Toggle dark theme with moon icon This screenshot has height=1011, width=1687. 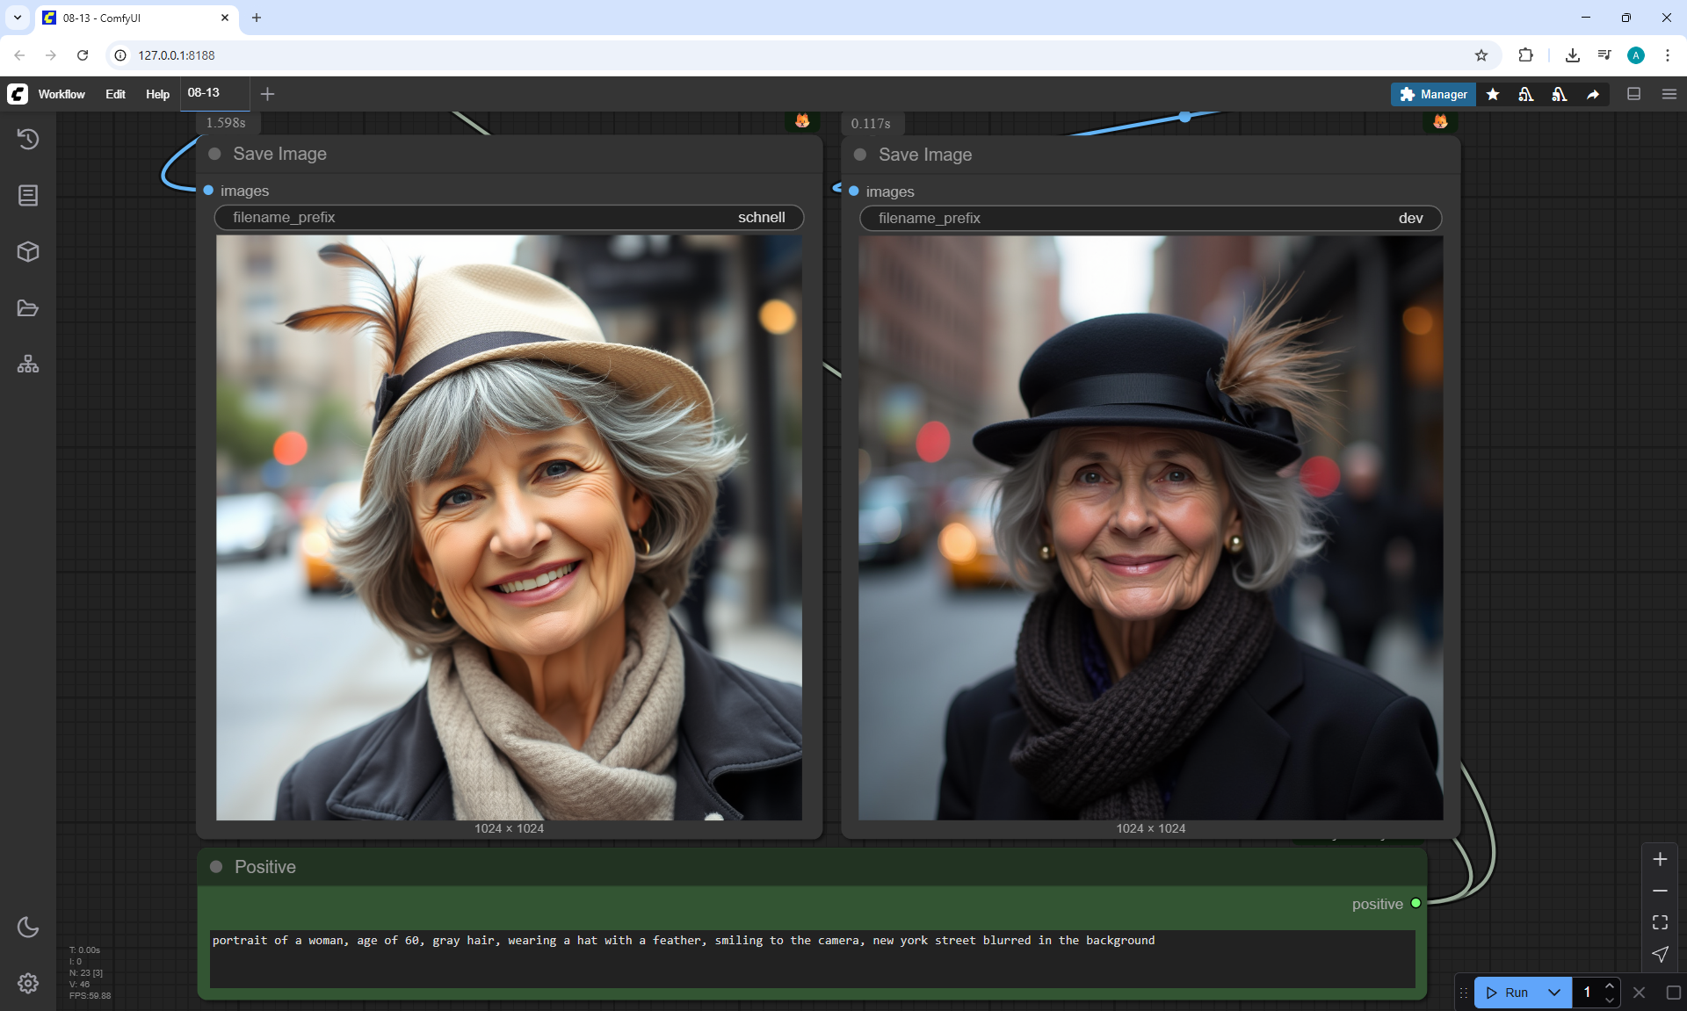point(28,927)
